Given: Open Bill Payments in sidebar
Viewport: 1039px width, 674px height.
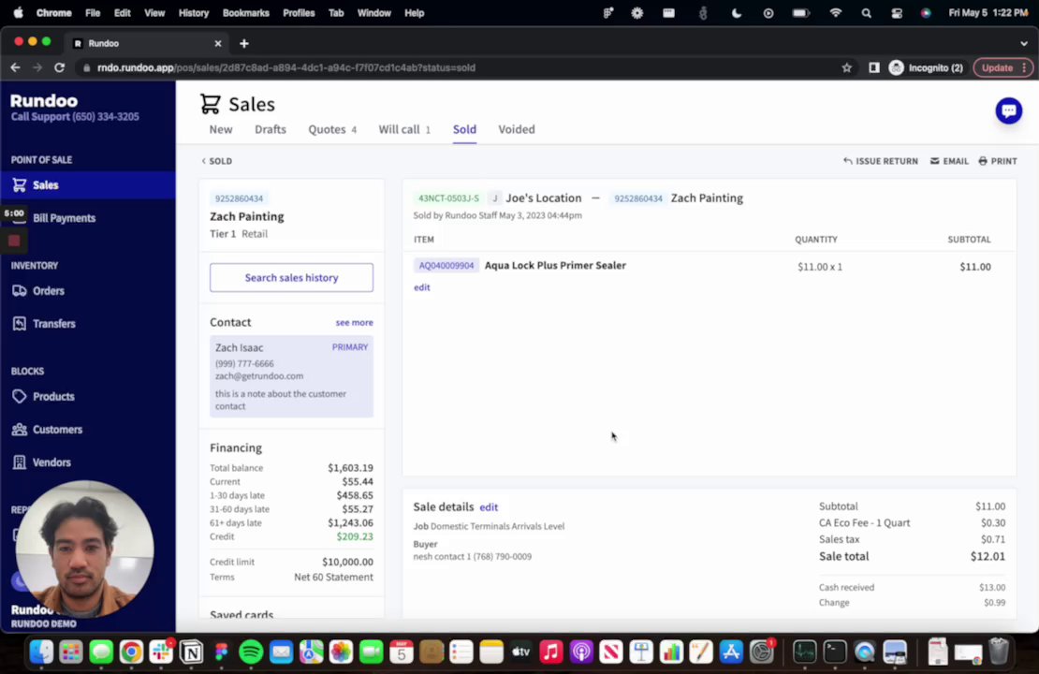Looking at the screenshot, I should (x=64, y=218).
